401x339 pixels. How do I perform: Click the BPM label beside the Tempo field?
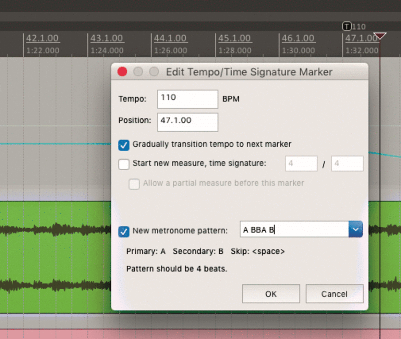(231, 99)
